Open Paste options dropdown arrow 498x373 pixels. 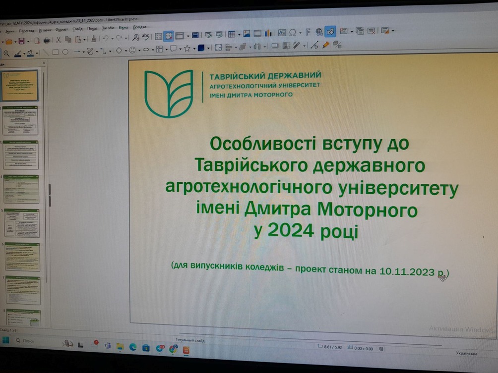click(x=84, y=40)
